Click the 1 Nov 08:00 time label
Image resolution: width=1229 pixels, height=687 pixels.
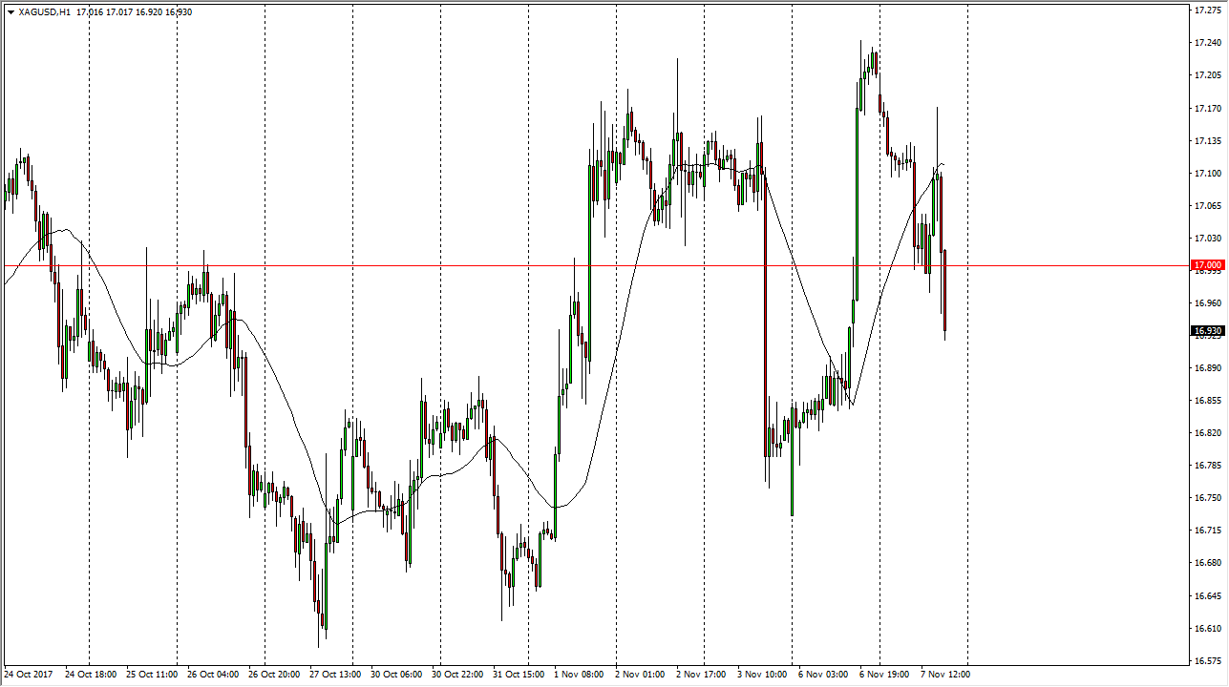coord(580,675)
